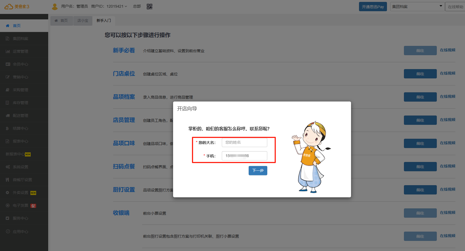The width and height of the screenshot is (465, 251).
Task: Focus the 您的大名 name field
Action: click(244, 142)
